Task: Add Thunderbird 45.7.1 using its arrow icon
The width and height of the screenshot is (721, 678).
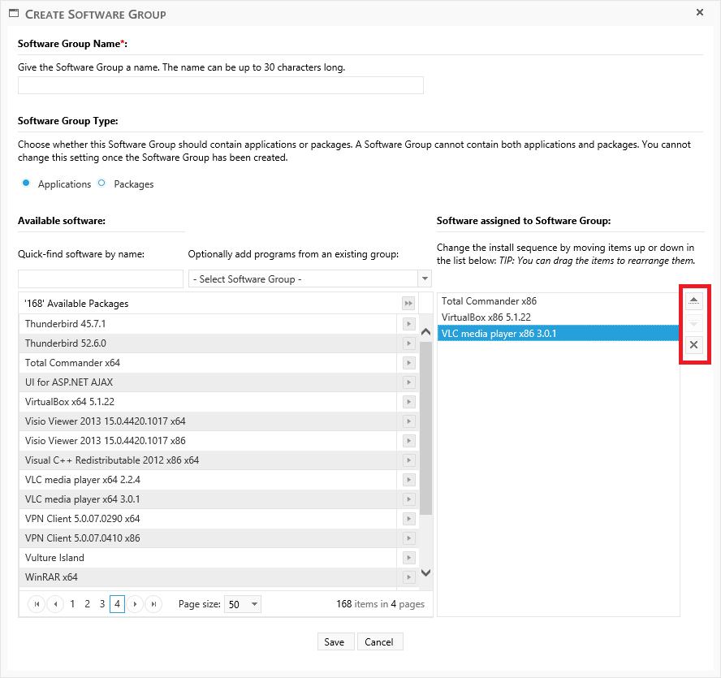Action: tap(409, 324)
